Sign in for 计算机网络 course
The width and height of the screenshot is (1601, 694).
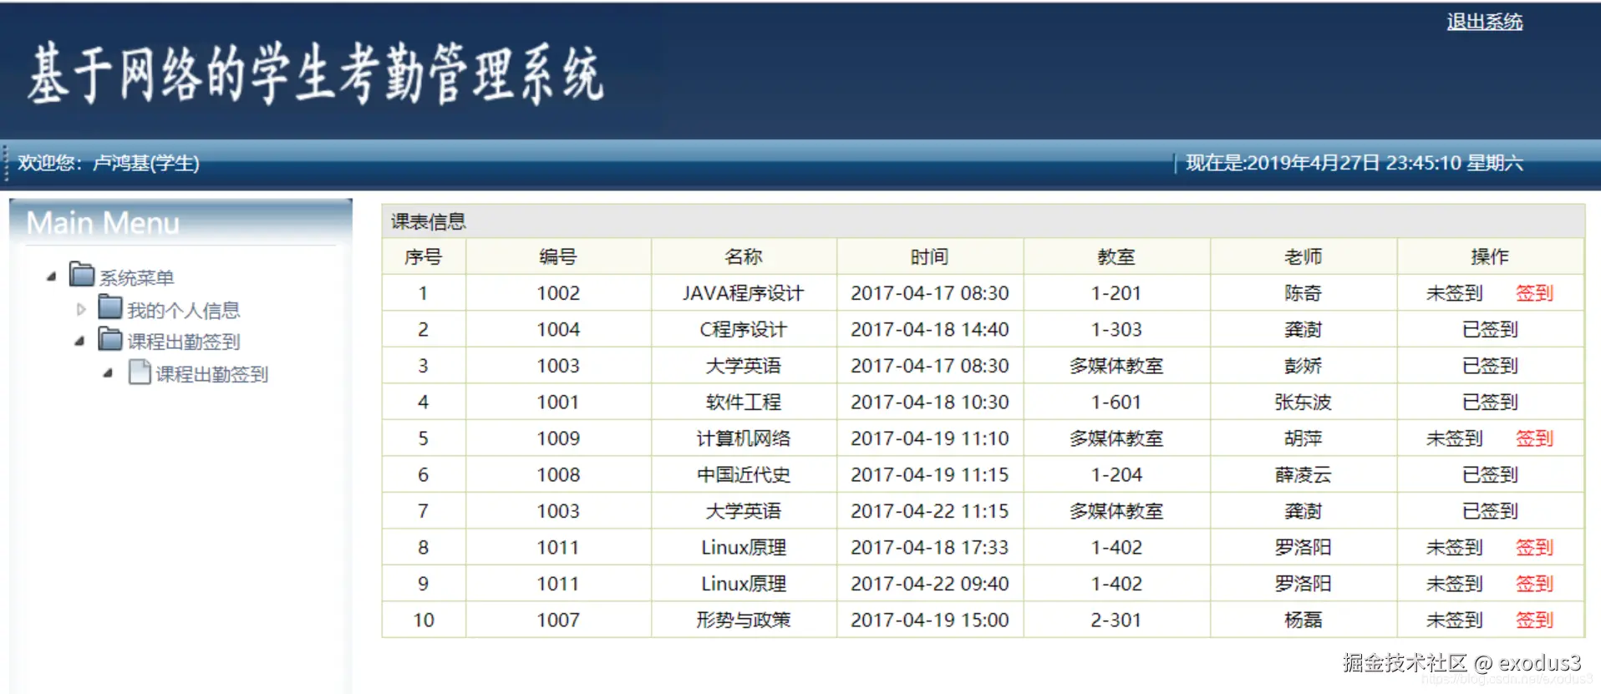[x=1534, y=438]
